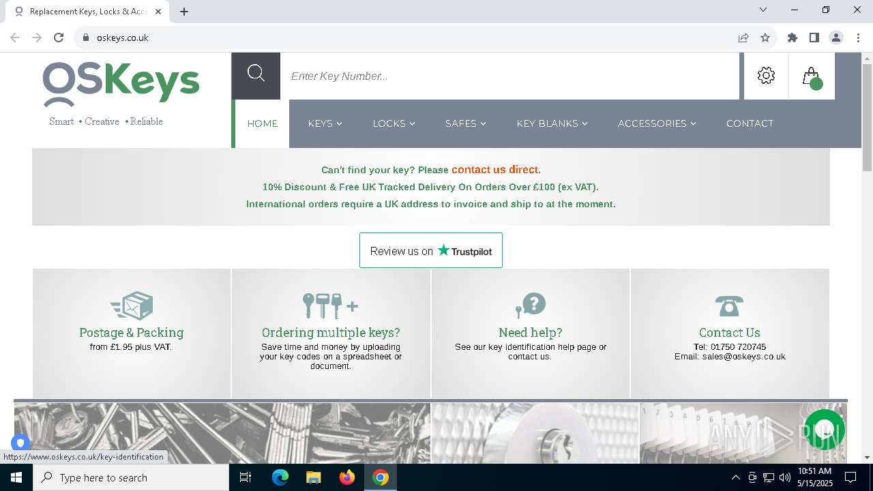This screenshot has height=491, width=873.
Task: Click the 'contact us direct' link
Action: tap(495, 170)
